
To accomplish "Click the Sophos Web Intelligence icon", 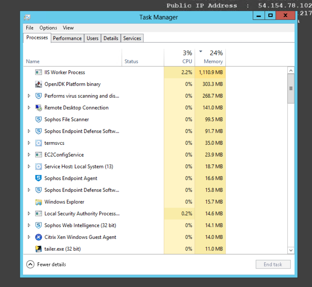I will click(38, 225).
